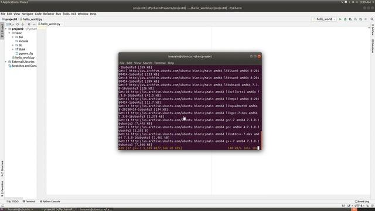Screen dimensions: 375x211
Task: Run hello_world with the green play icon
Action: coord(340,19)
